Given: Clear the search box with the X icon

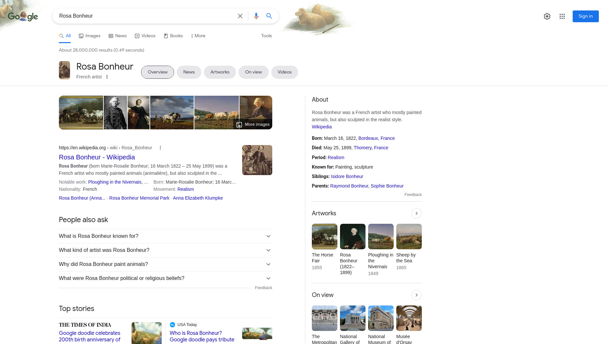Looking at the screenshot, I should (x=240, y=16).
